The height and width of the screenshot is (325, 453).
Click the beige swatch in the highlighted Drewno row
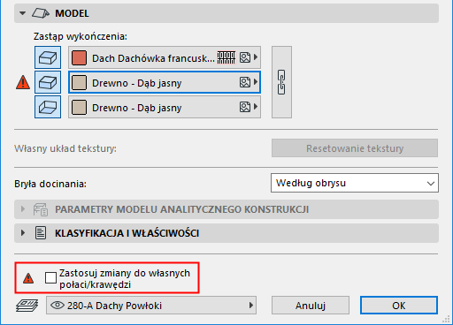coord(79,82)
